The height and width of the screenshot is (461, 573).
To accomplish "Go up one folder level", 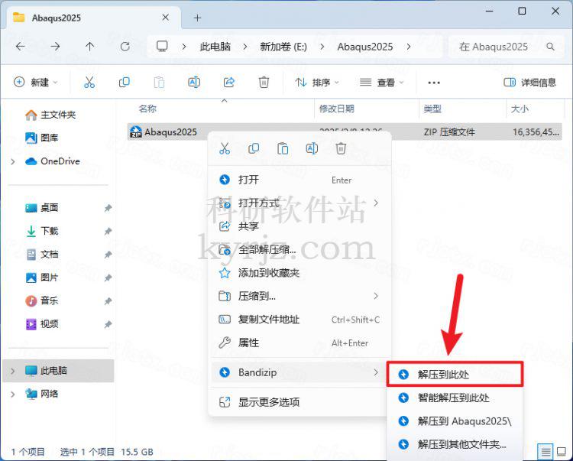I will (x=89, y=47).
